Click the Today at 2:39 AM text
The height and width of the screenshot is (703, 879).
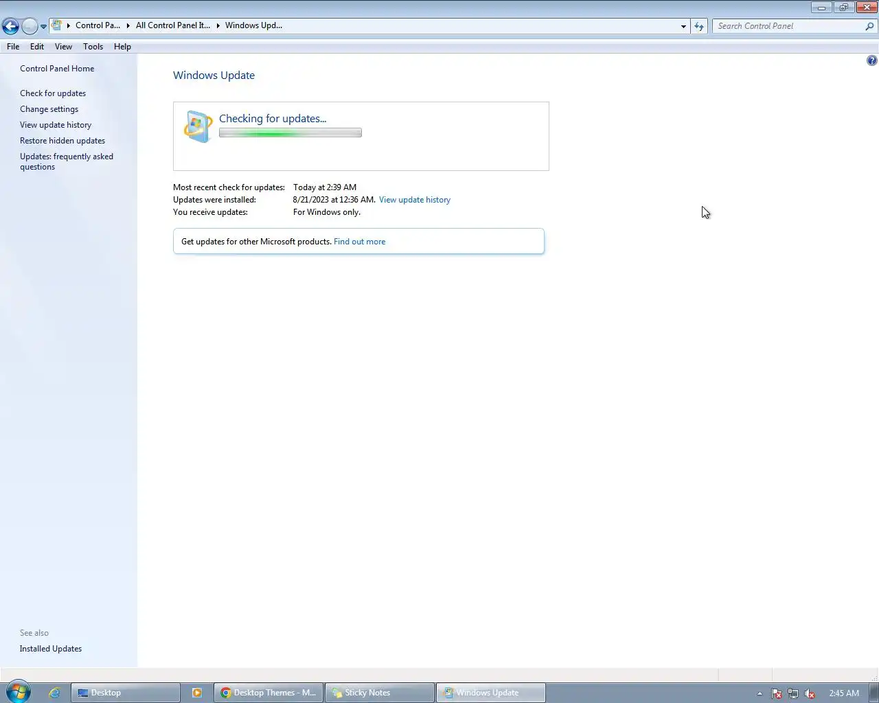[x=325, y=187]
